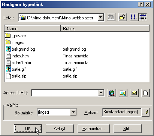Click the bakgrund.jpg image file icon
Image resolution: width=154 pixels, height=136 pixels.
[x=8, y=49]
